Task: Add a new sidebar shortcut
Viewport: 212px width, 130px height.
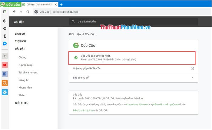Action: 5,56
